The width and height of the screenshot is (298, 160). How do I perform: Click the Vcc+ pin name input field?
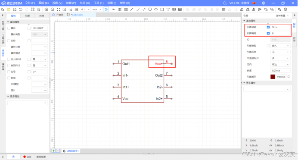point(280,27)
